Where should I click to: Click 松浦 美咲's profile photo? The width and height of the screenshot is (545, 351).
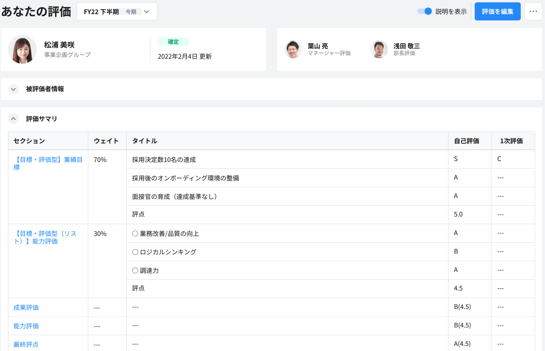point(22,49)
